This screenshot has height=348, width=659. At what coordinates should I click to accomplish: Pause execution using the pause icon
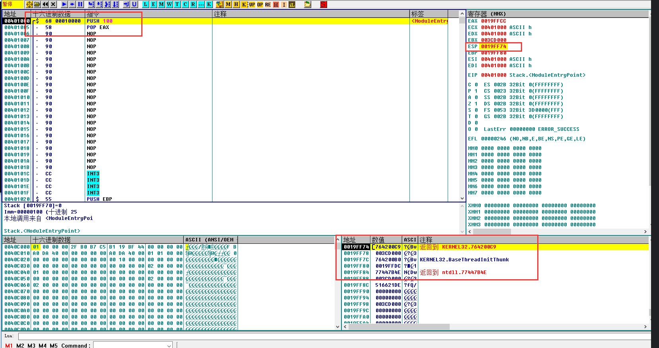coord(80,4)
